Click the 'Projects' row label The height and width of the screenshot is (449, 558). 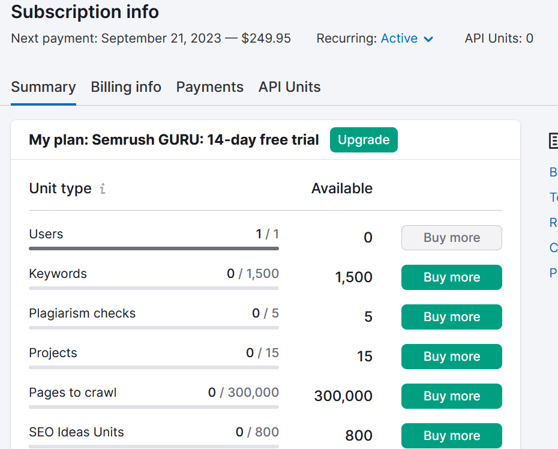[x=53, y=353]
